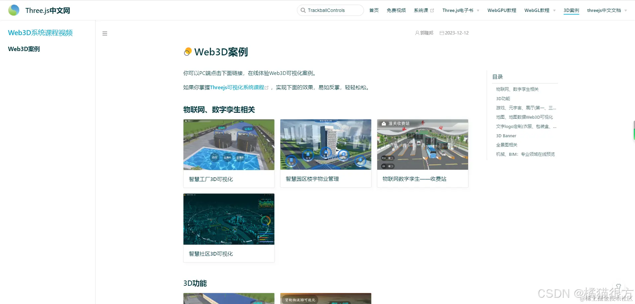Open the 智慧工厂3D可视化 case thumbnail
Image resolution: width=635 pixels, height=304 pixels.
[229, 145]
